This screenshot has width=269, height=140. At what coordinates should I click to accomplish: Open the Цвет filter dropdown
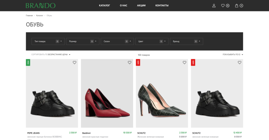point(152,41)
